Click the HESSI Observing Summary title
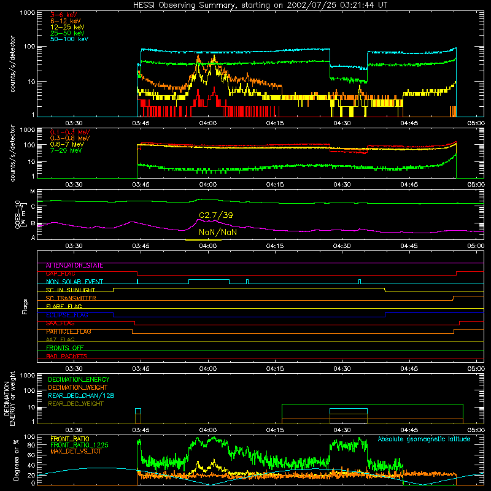 260,5
